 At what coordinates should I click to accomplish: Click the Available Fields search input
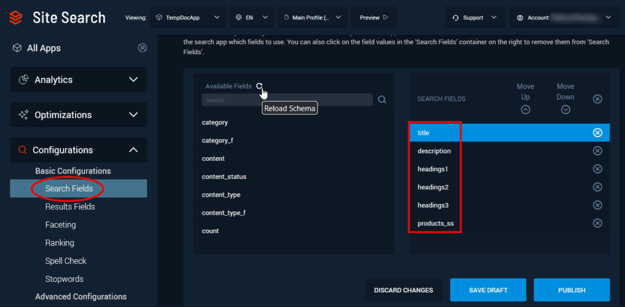pos(286,100)
